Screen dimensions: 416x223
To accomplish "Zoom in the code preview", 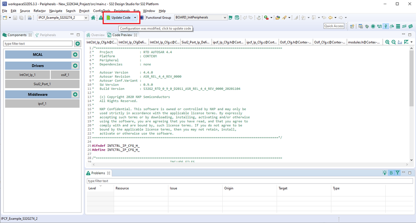I will 387,42.
